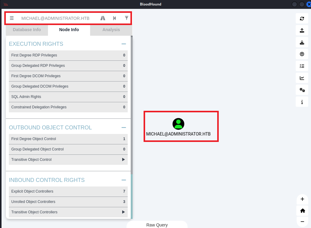Open edge filter funnel icon
The width and height of the screenshot is (311, 228).
pyautogui.click(x=126, y=18)
